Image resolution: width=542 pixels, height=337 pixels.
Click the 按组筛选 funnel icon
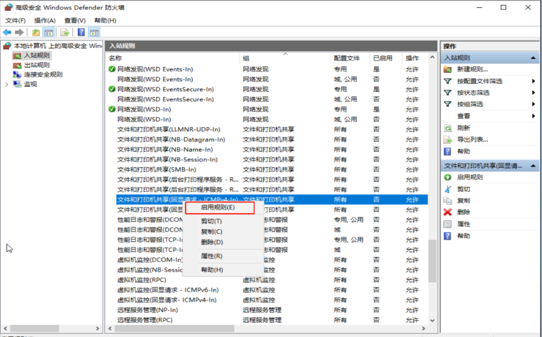(448, 104)
